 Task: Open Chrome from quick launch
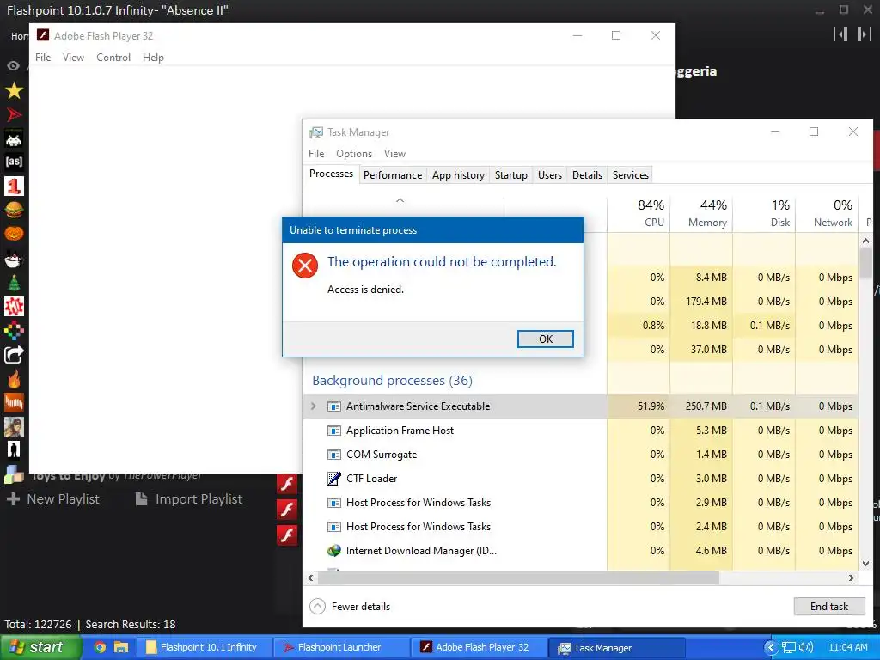click(x=100, y=648)
